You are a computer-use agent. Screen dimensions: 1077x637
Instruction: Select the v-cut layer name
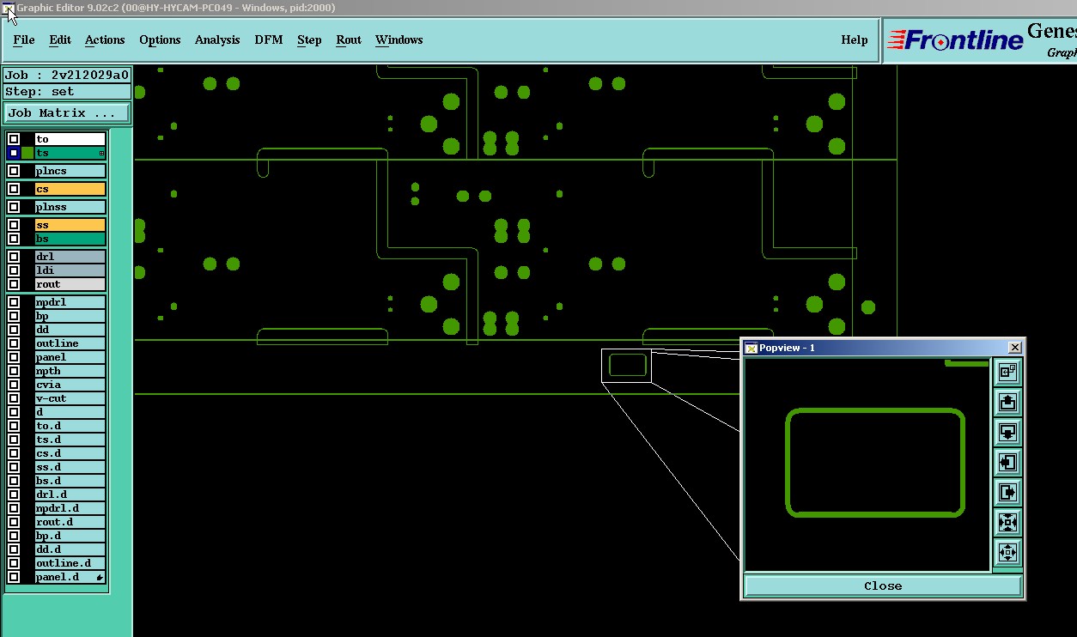click(70, 398)
